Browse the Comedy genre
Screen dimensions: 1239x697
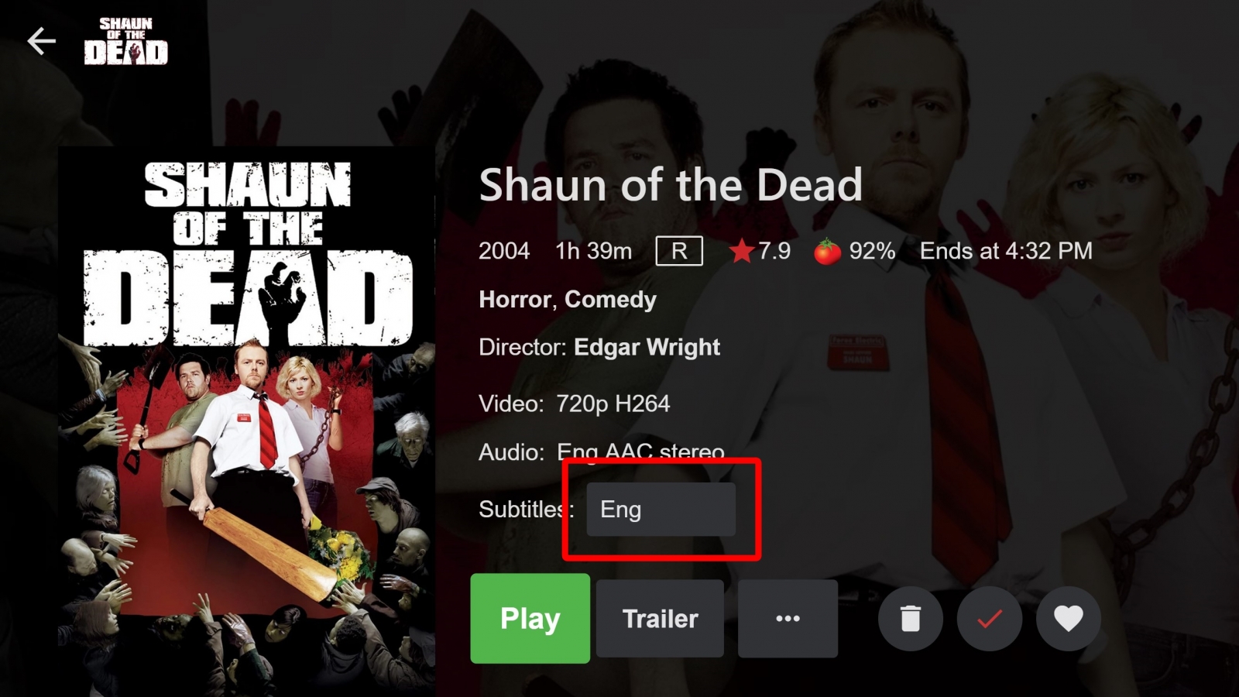610,300
